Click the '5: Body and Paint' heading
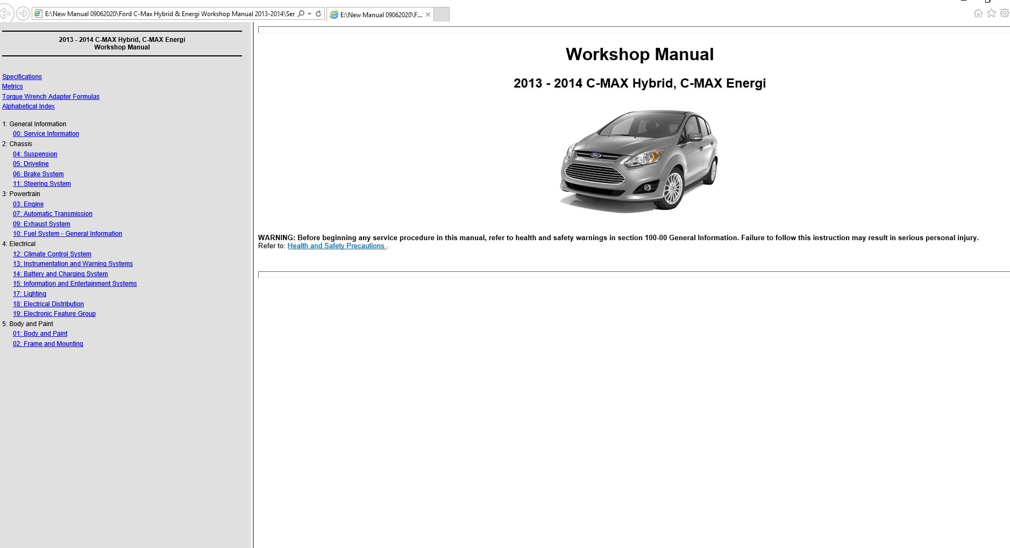This screenshot has height=548, width=1010. coord(27,324)
